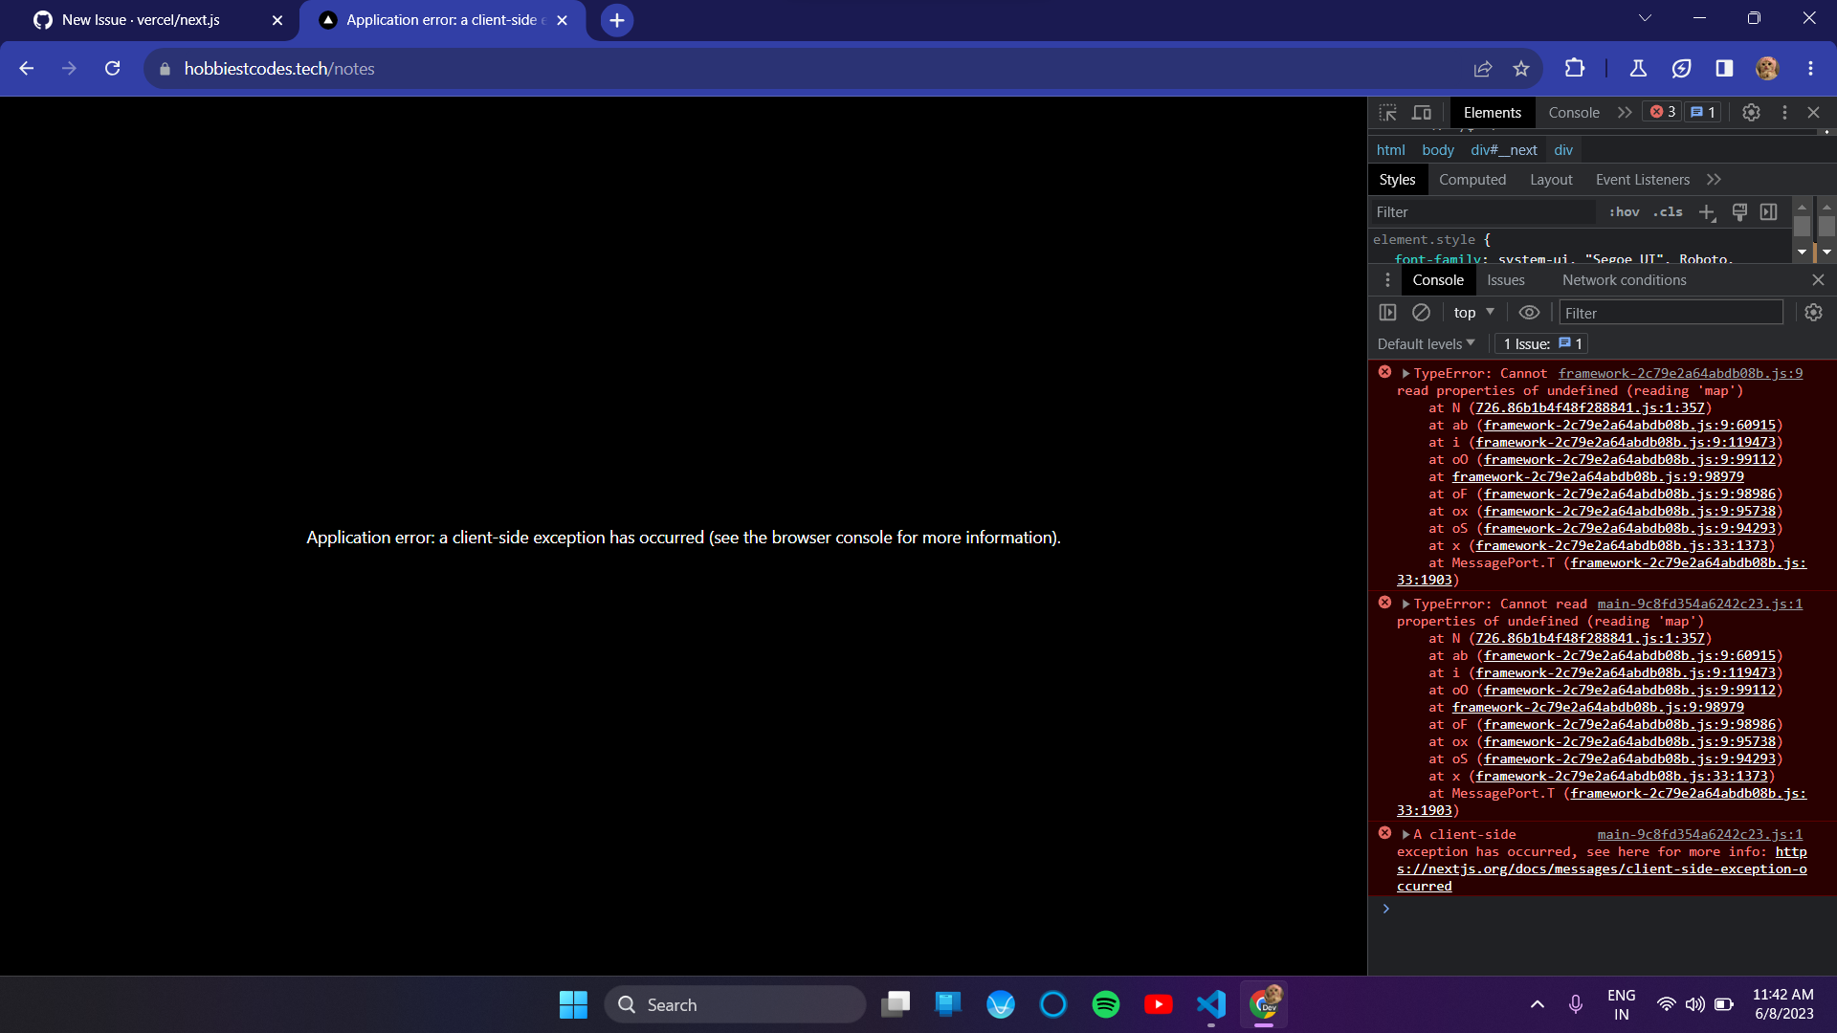Open Spotify from the taskbar
This screenshot has width=1837, height=1033.
coord(1105,1004)
